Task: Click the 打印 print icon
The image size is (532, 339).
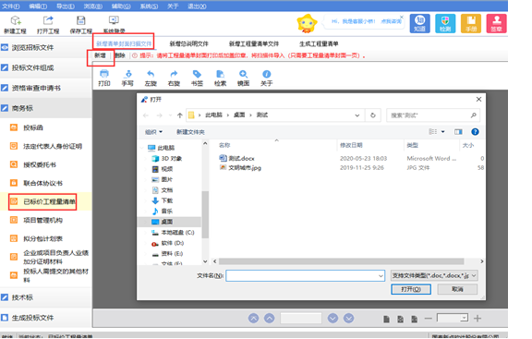Action: (x=104, y=74)
